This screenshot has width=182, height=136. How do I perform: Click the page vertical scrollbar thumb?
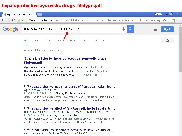180,49
